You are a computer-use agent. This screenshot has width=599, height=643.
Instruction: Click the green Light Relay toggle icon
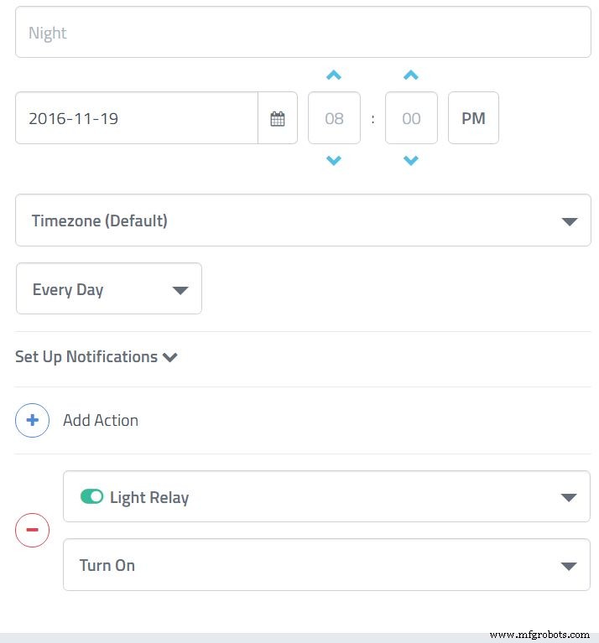click(91, 497)
